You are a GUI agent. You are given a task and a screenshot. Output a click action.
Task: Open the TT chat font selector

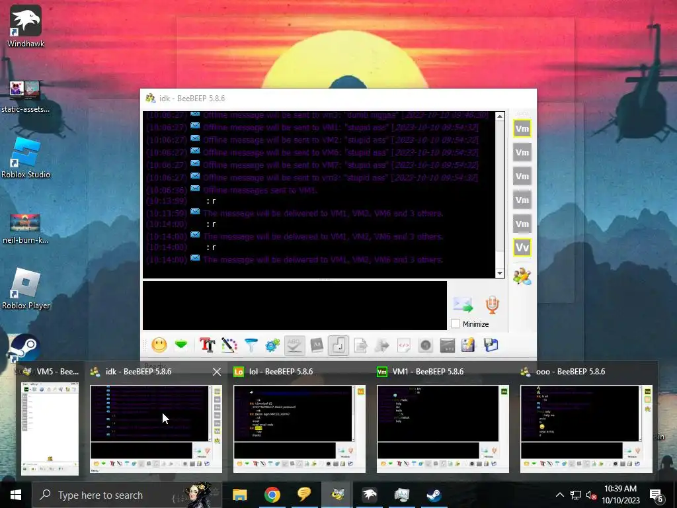point(207,345)
